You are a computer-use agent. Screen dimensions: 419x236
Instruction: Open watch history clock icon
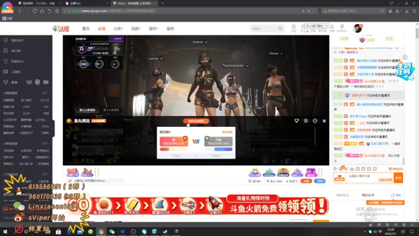(x=294, y=27)
